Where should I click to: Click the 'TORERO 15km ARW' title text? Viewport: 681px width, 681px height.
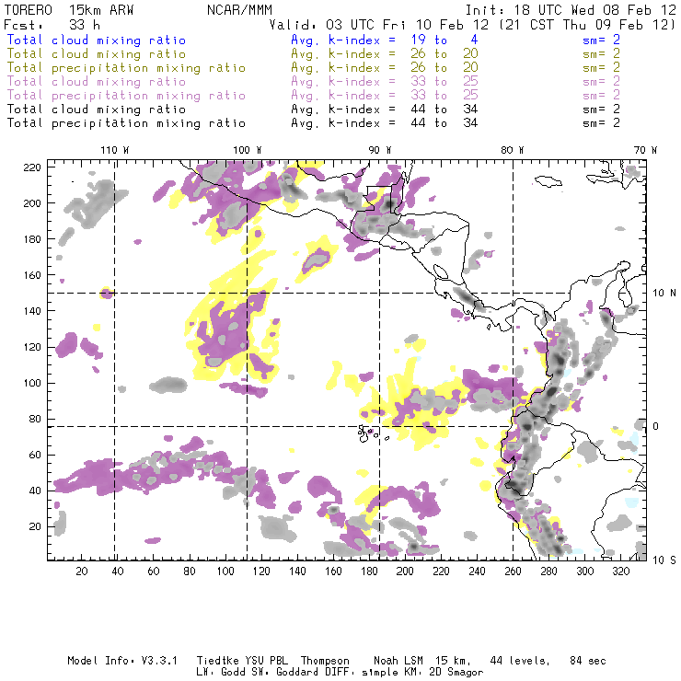coord(69,10)
